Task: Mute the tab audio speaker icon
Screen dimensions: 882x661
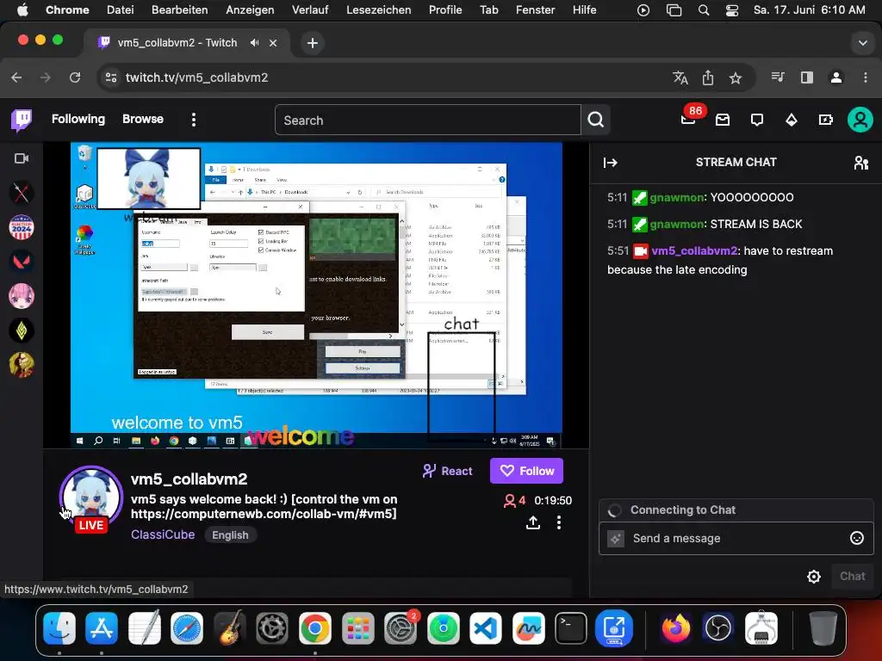Action: [255, 43]
